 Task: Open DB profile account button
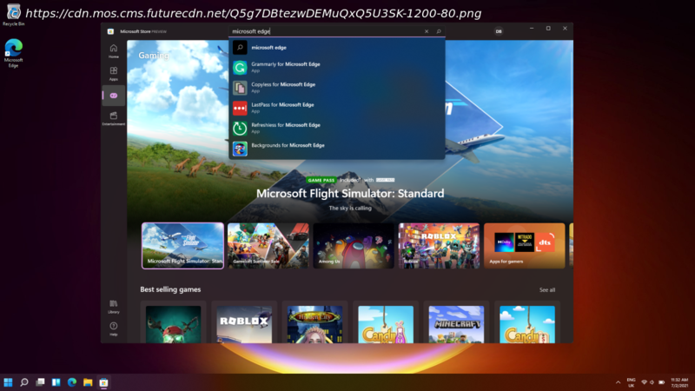[499, 31]
